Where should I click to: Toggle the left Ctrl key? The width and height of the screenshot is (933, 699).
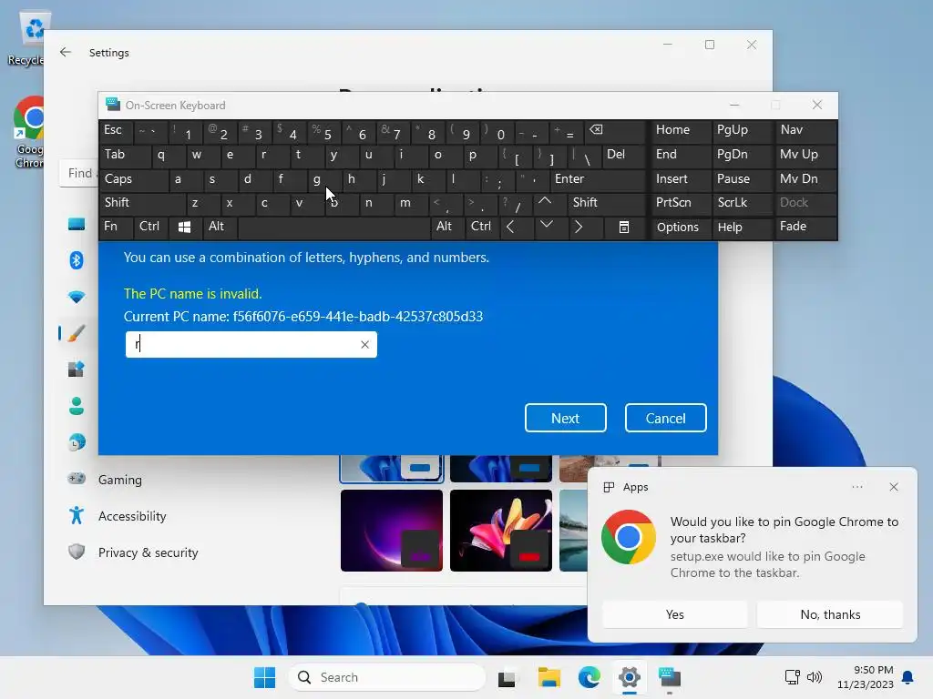pyautogui.click(x=149, y=227)
